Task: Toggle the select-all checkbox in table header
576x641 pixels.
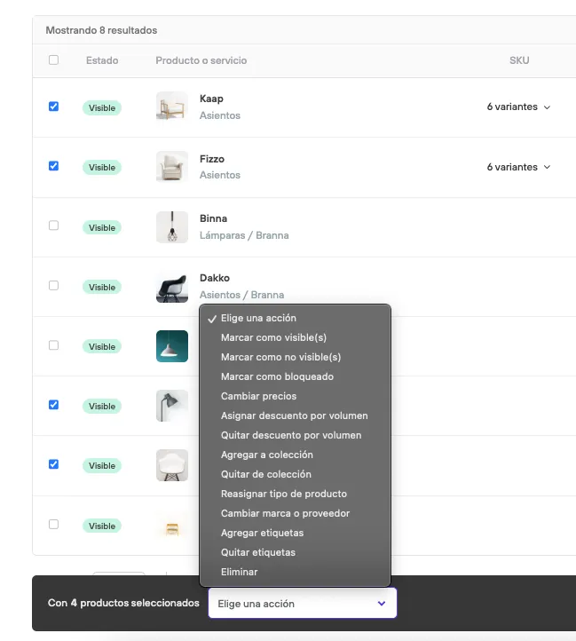Action: (53, 60)
